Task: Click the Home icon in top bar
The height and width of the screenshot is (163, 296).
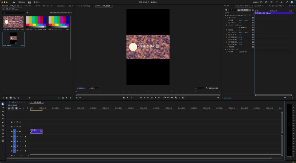Action: [x=14, y=2]
